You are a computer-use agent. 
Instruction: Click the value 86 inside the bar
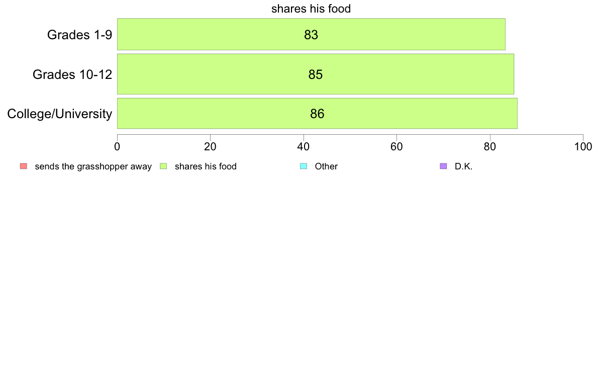(x=317, y=114)
